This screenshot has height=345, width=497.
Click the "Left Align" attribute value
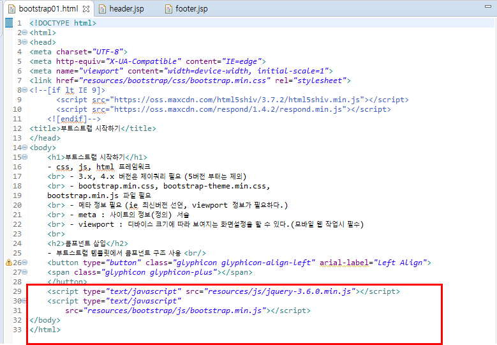pyautogui.click(x=400, y=263)
